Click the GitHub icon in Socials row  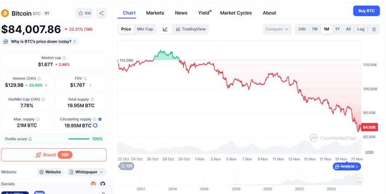tap(103, 184)
